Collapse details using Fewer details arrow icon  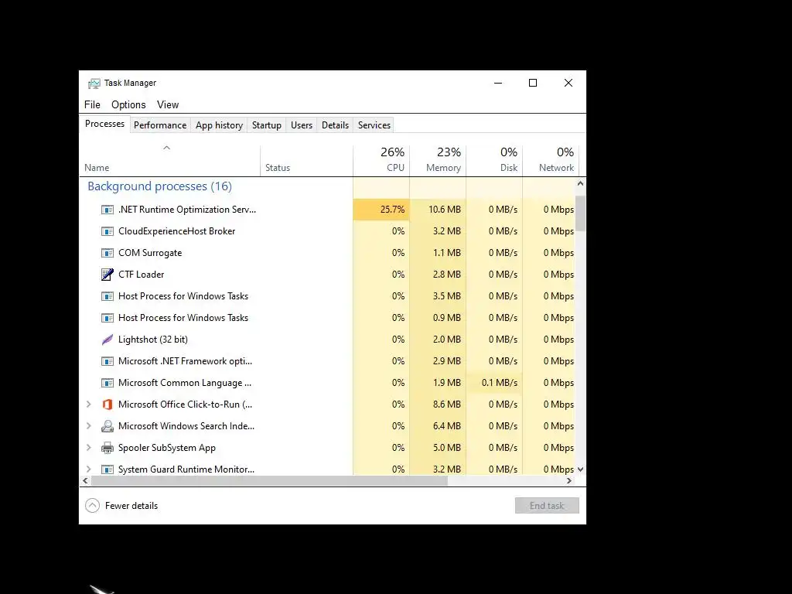(x=93, y=506)
